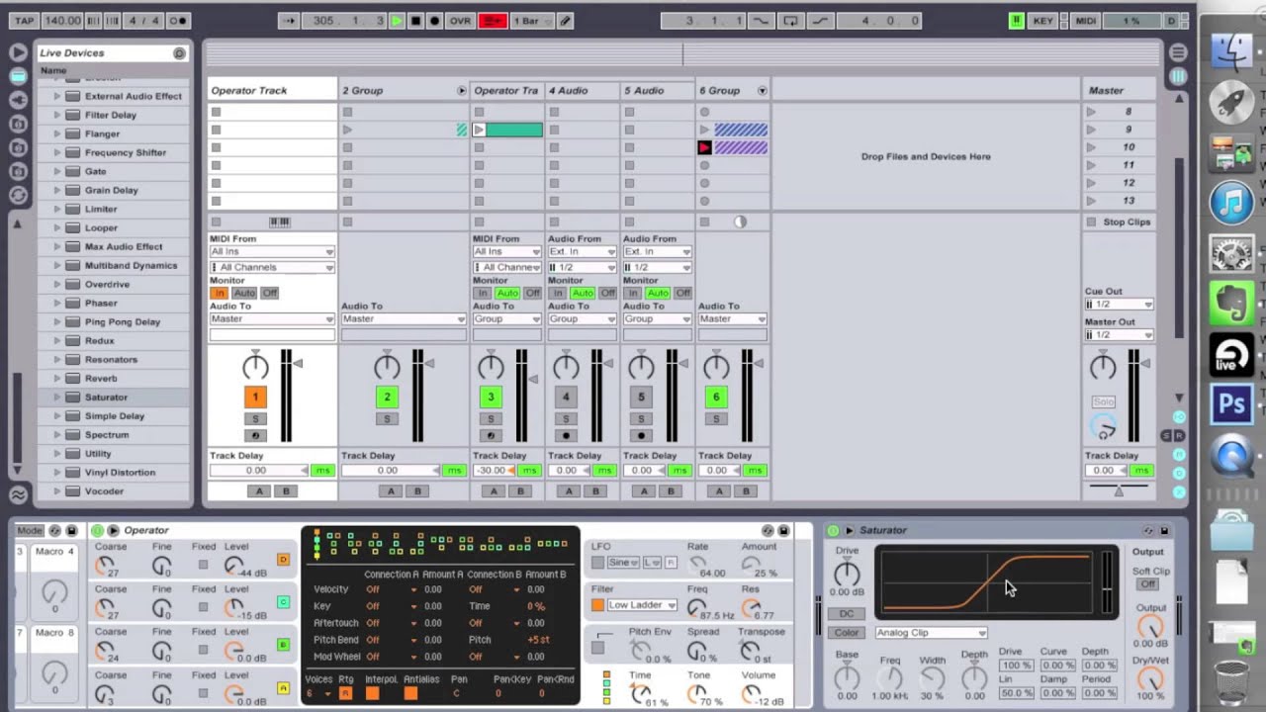Toggle the metronome button
1266x712 pixels.
[x=178, y=21]
